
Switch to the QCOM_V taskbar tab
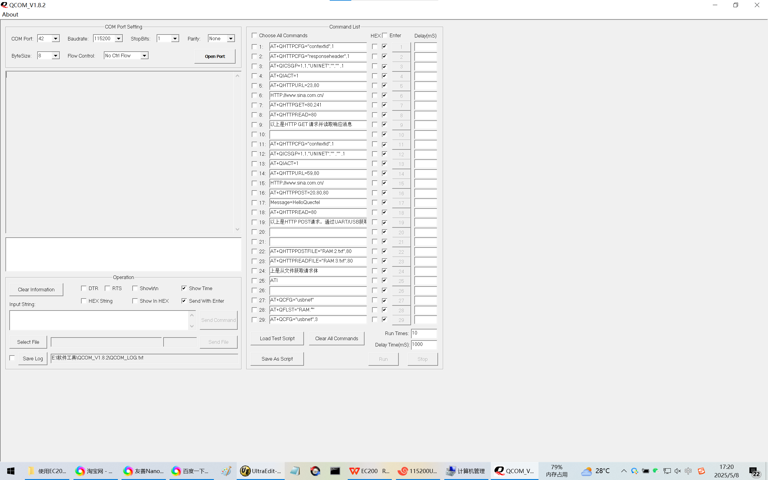tap(514, 471)
